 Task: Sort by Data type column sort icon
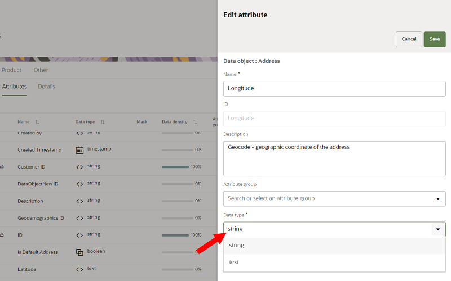pyautogui.click(x=103, y=122)
